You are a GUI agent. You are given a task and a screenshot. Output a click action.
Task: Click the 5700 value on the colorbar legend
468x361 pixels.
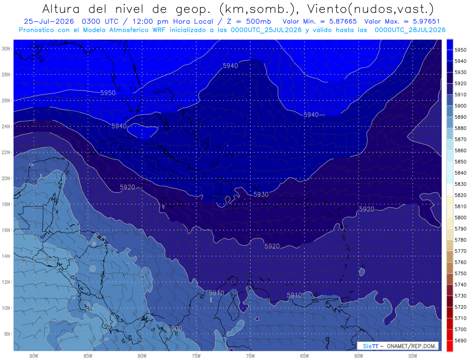pos(460,329)
